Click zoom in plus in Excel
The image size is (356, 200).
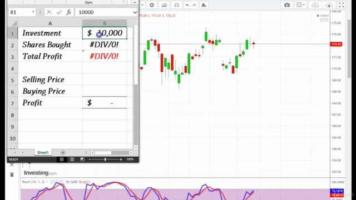(x=121, y=159)
